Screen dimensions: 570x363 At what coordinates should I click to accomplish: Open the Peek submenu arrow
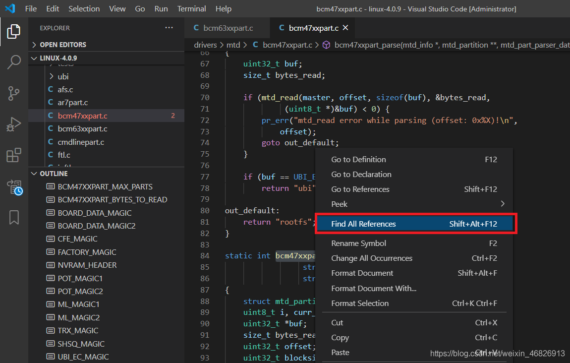(x=503, y=204)
